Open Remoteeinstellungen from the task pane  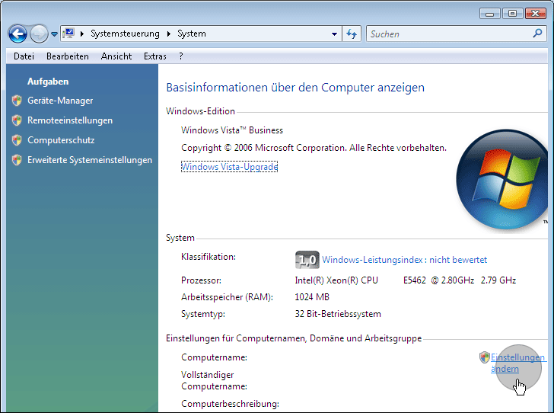[70, 120]
